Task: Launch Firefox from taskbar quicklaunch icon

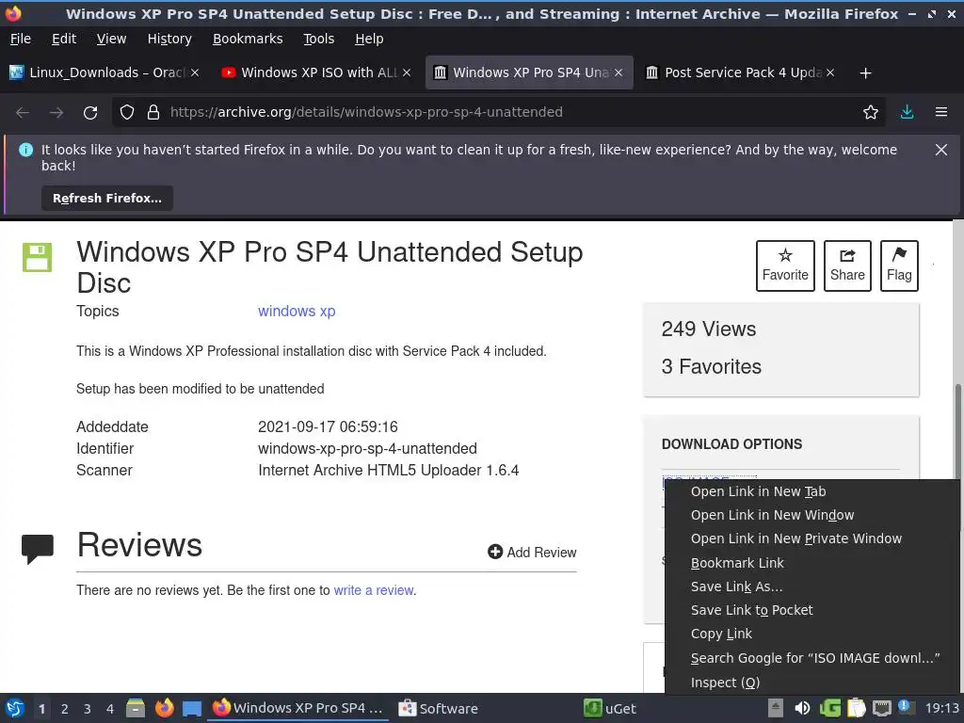Action: point(164,708)
